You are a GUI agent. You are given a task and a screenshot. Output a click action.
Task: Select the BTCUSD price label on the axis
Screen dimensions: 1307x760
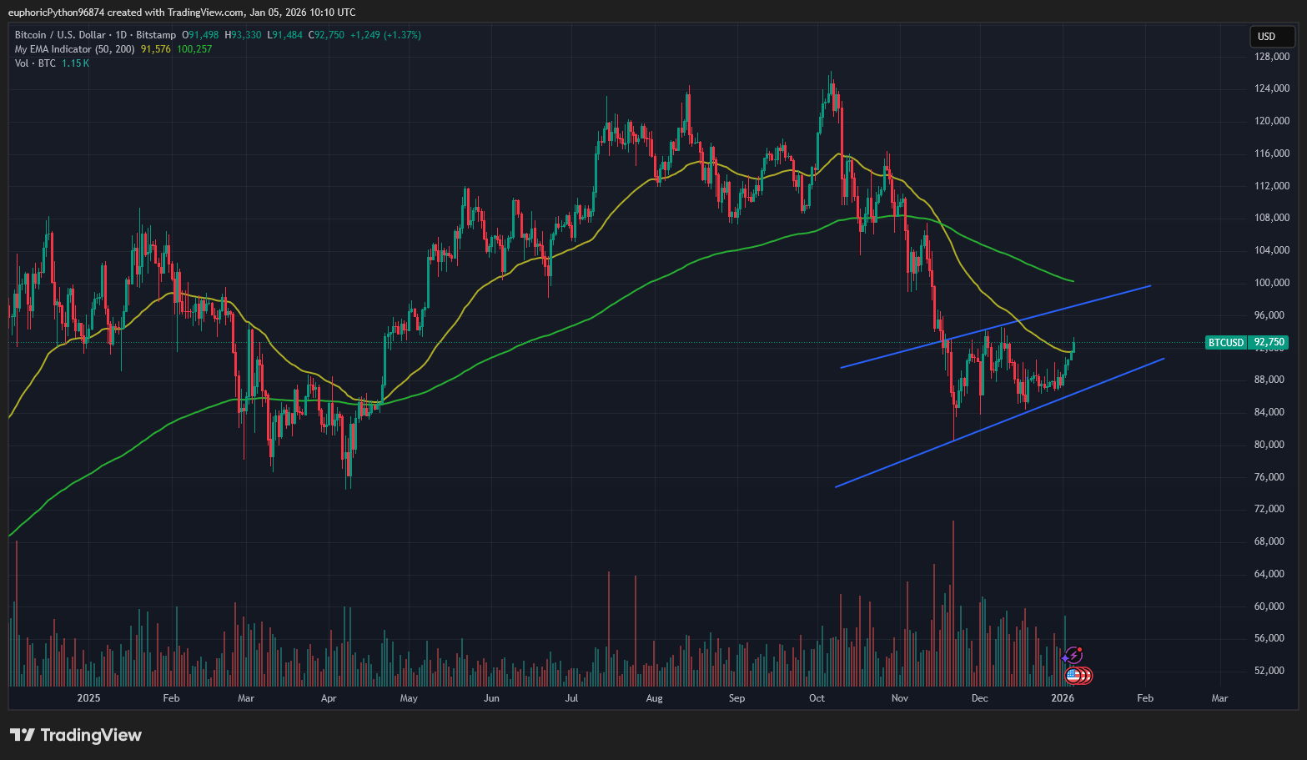[1226, 342]
